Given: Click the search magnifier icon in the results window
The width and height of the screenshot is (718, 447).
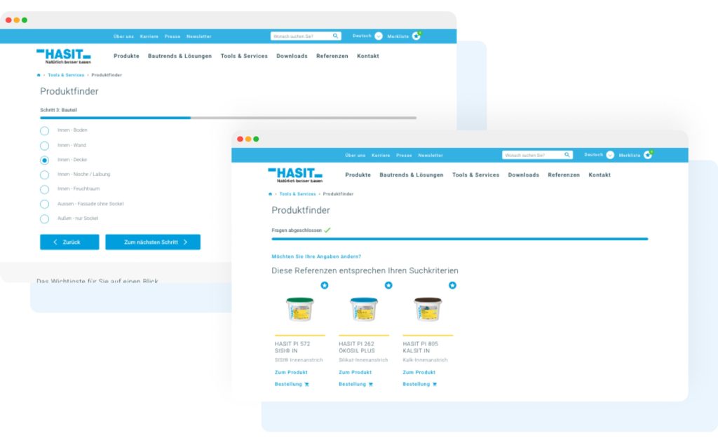Looking at the screenshot, I should pos(567,155).
